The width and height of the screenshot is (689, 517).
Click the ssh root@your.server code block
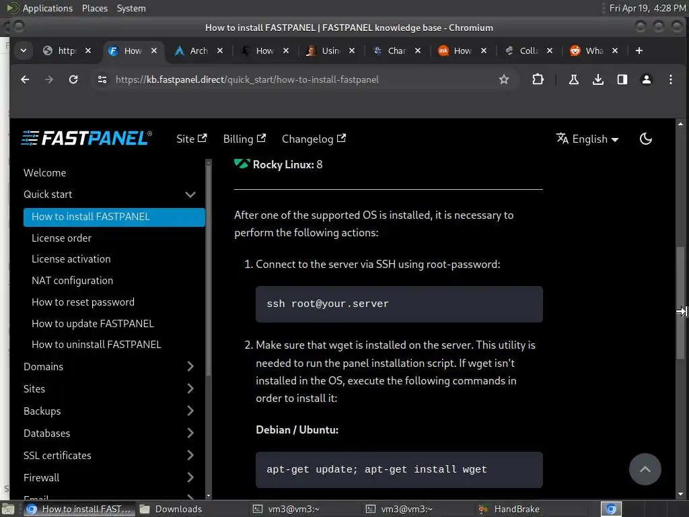coord(399,304)
